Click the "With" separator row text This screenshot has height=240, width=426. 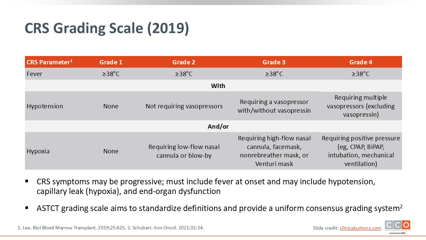click(218, 86)
